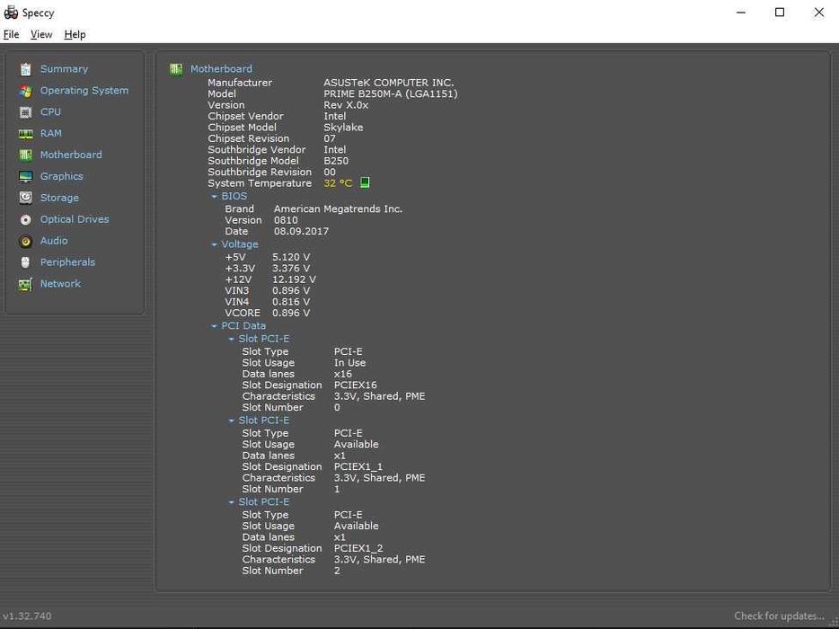Open the Peripherals section
The width and height of the screenshot is (839, 629).
pyautogui.click(x=67, y=261)
